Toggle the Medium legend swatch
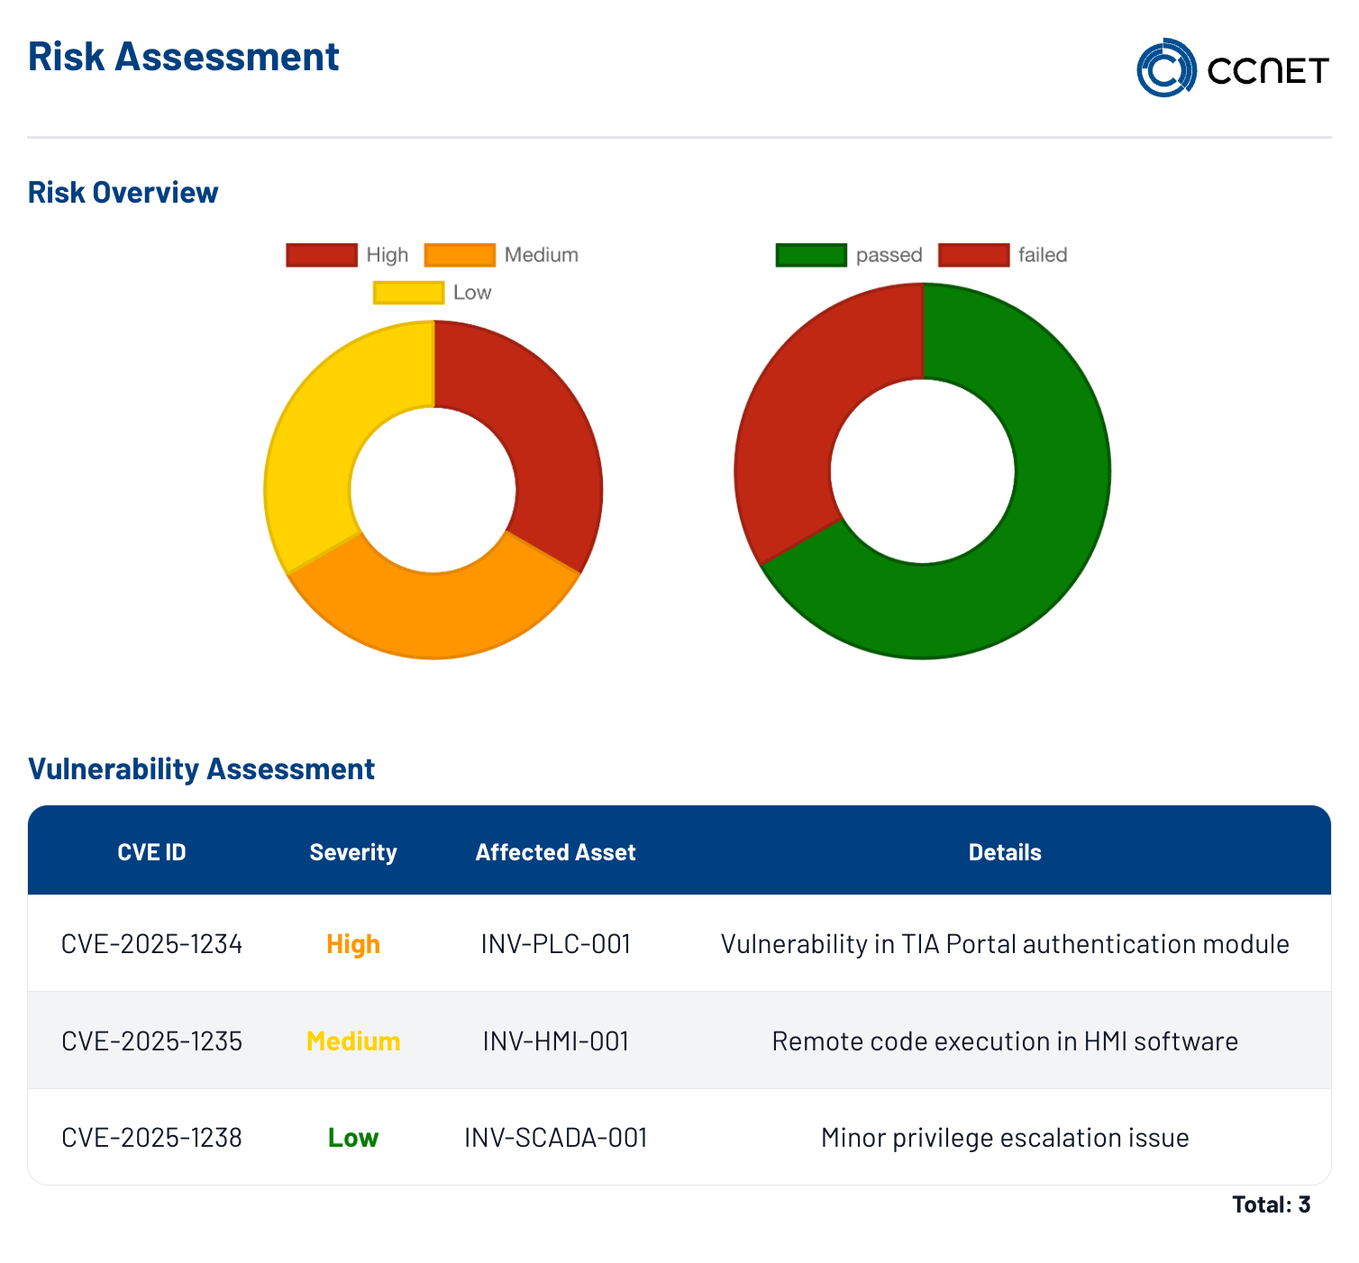This screenshot has height=1263, width=1359. [x=460, y=255]
